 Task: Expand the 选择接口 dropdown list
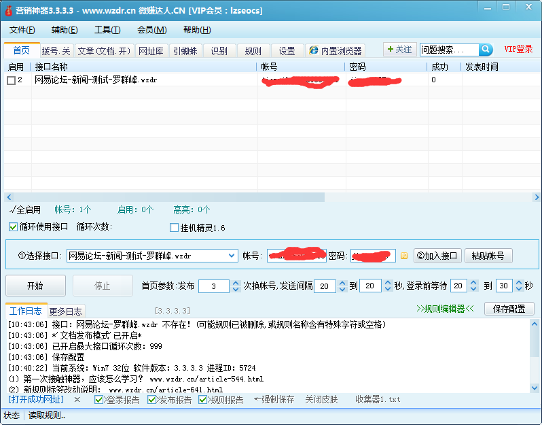tap(231, 256)
